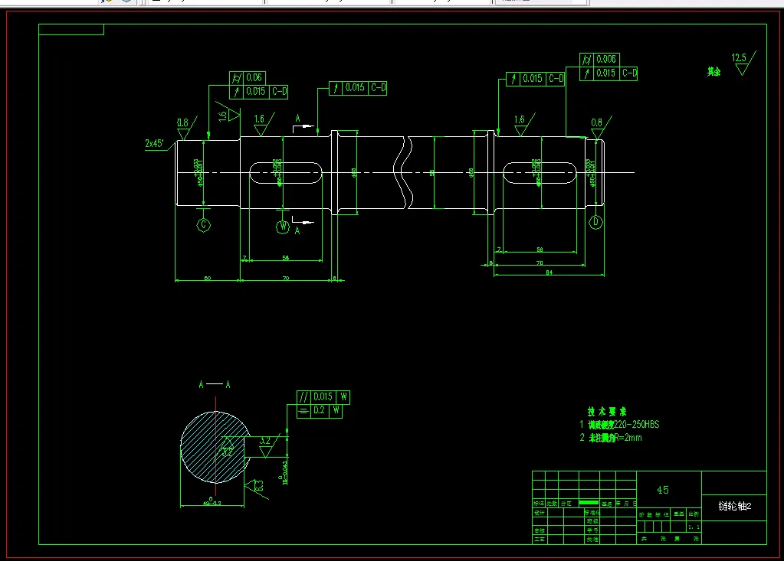Click the 技术要求 heading

[x=607, y=412]
